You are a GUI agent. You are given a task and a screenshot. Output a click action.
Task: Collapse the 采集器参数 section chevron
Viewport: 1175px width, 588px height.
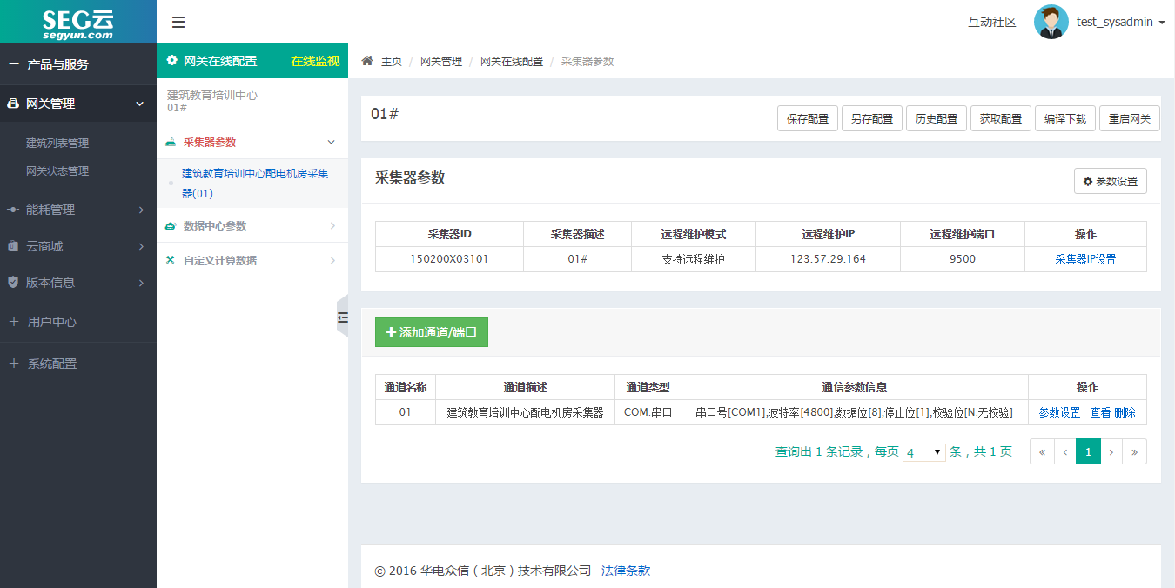pyautogui.click(x=331, y=141)
